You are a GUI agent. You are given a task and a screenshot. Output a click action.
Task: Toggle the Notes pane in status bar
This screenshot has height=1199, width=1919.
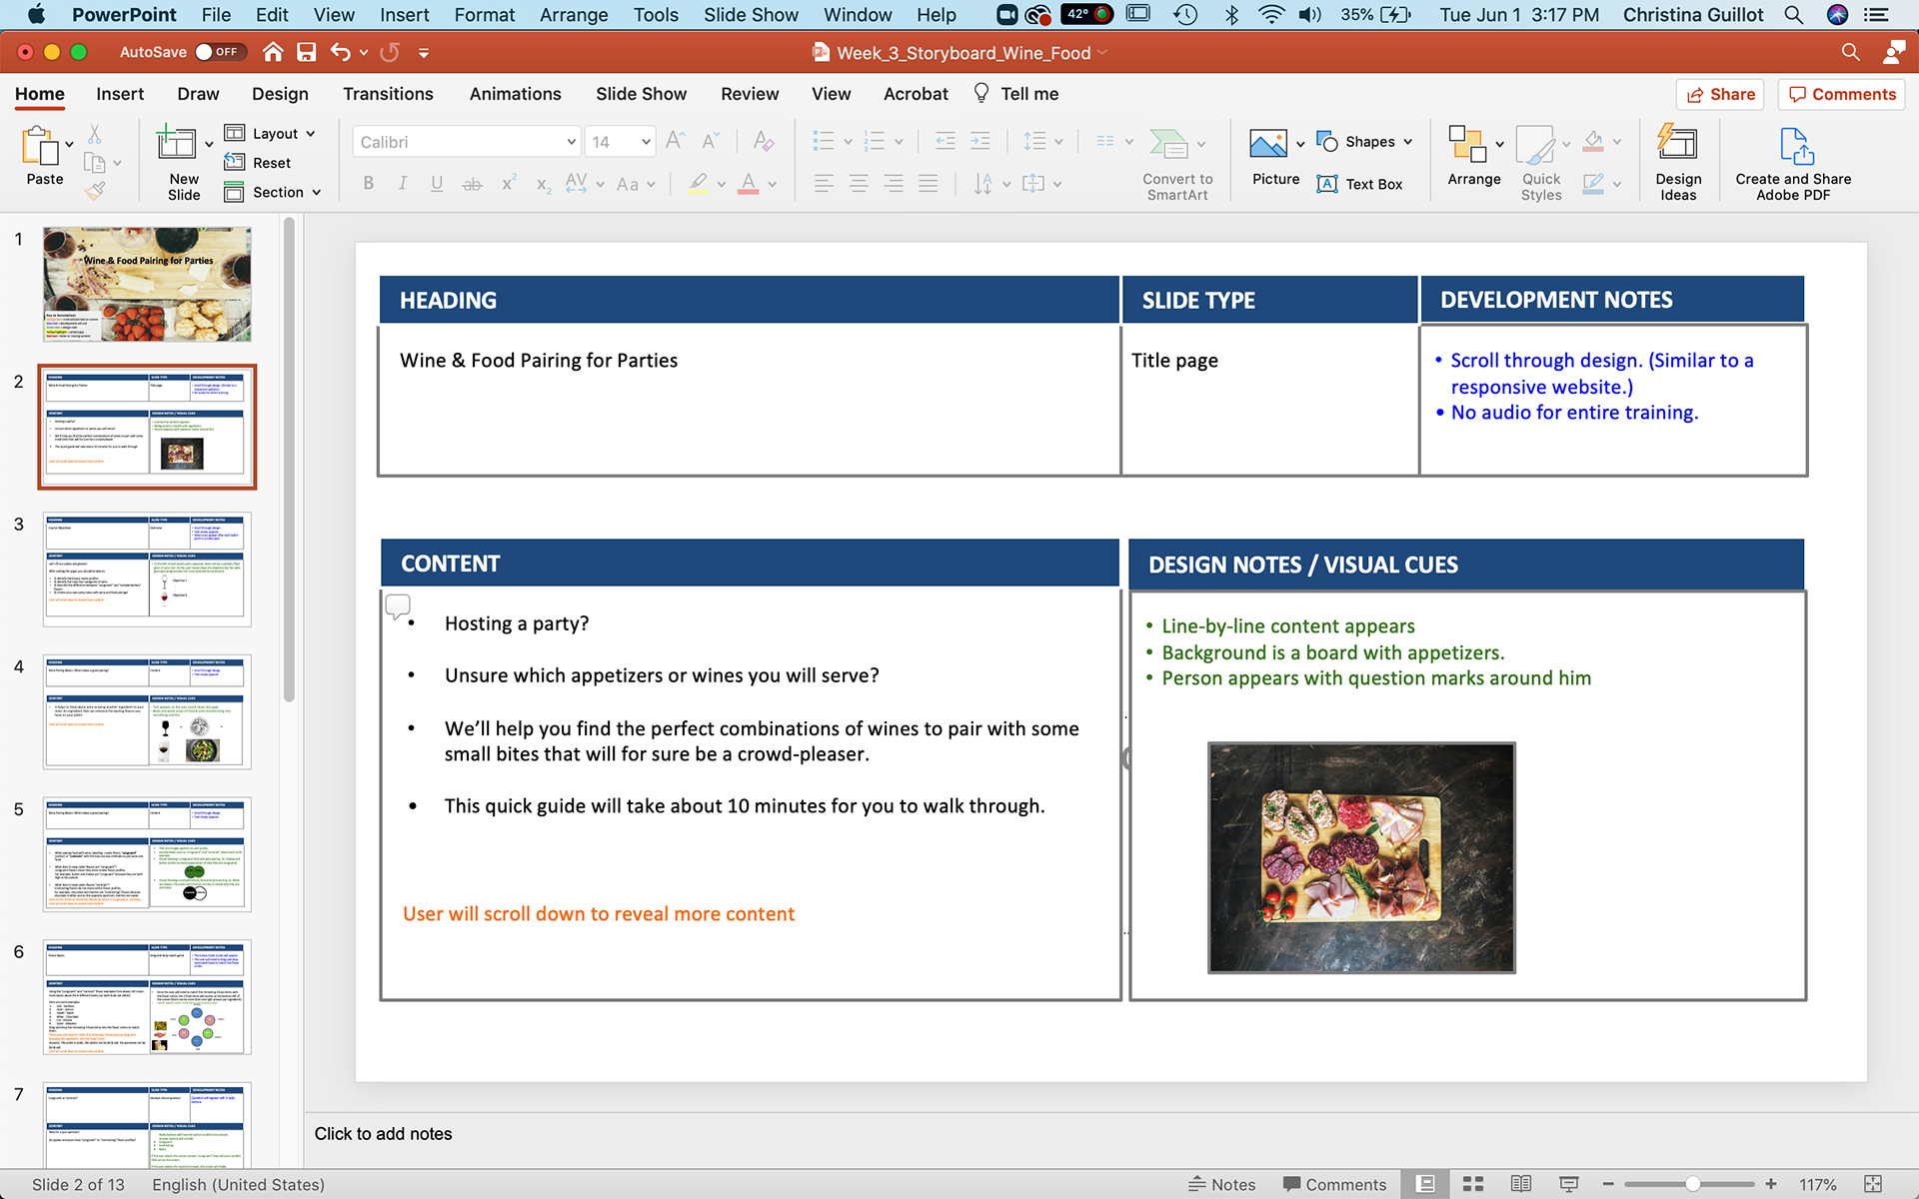(x=1221, y=1184)
